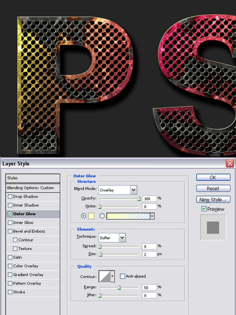Toggle the Anti-aliased checkbox
The width and height of the screenshot is (236, 315).
coord(123,276)
